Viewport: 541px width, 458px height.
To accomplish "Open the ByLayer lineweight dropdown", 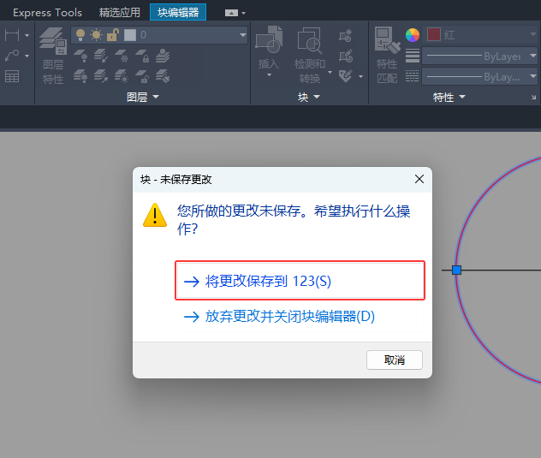I will pyautogui.click(x=533, y=56).
